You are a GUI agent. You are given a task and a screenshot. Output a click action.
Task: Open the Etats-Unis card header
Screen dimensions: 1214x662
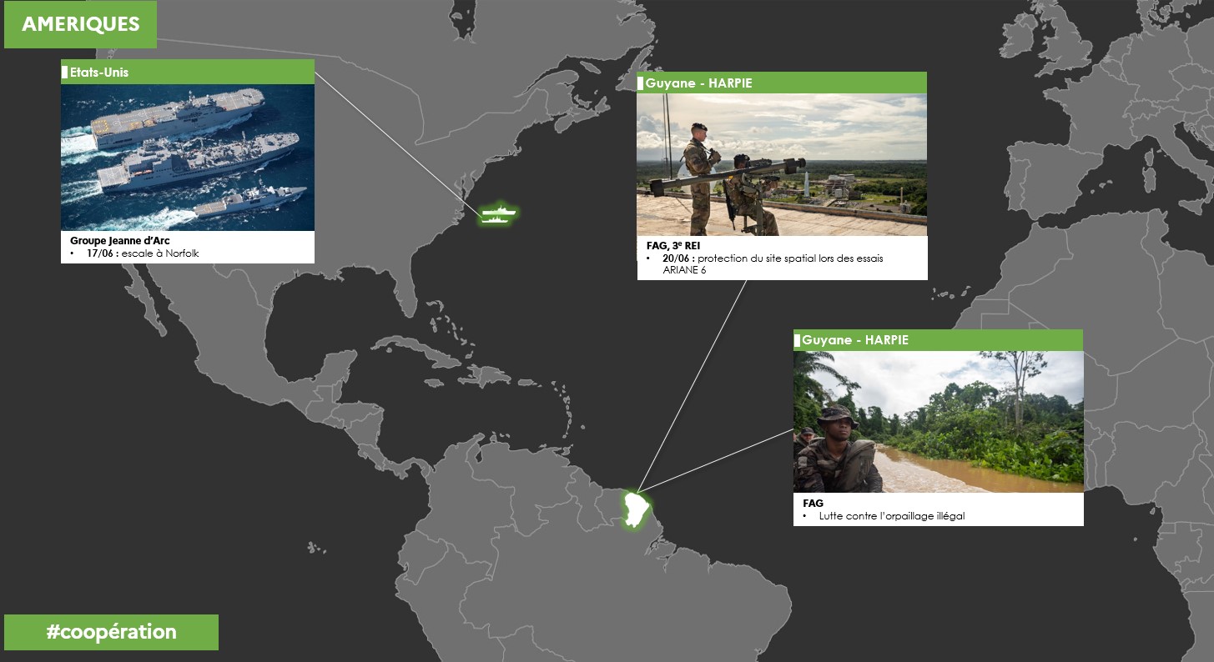[x=188, y=72]
